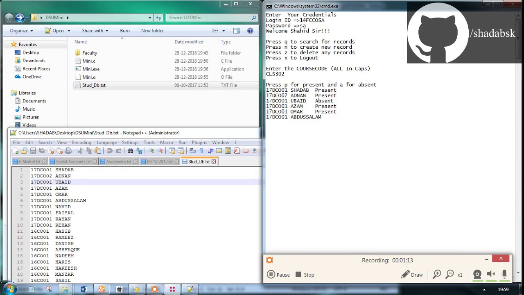The width and height of the screenshot is (524, 295).
Task: Toggle the indent guide icon in Notepad++
Action: [x=210, y=151]
